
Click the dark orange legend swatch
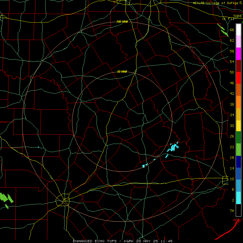tap(238, 90)
